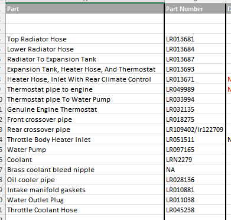Select part number LR013693 cell

coord(195,69)
